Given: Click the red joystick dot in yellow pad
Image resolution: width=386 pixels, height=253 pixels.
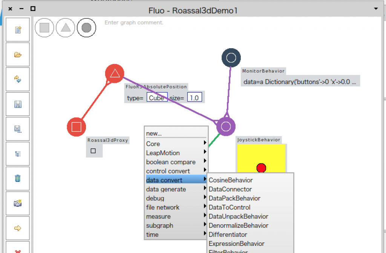Looking at the screenshot, I should [261, 168].
